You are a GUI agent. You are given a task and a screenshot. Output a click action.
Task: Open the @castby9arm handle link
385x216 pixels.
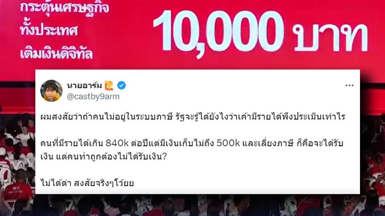pyautogui.click(x=93, y=96)
